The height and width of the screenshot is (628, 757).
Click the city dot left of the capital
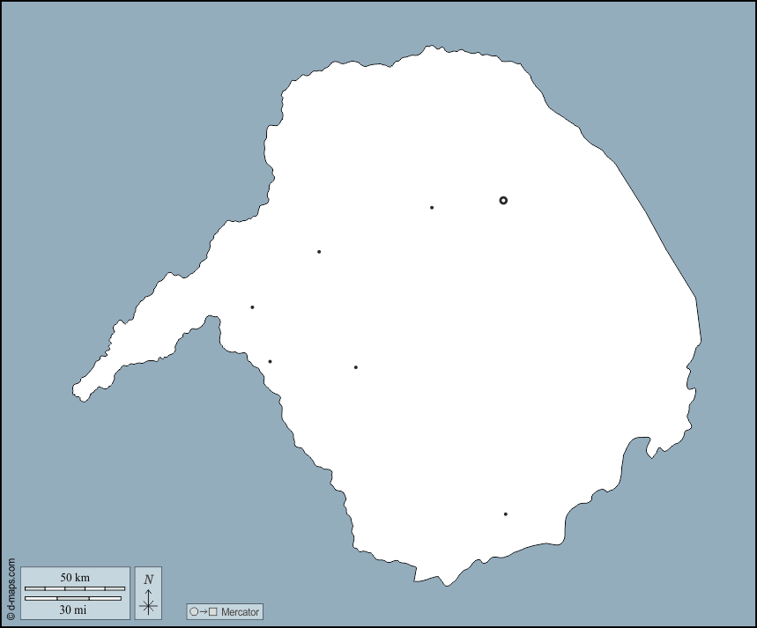pyautogui.click(x=432, y=208)
